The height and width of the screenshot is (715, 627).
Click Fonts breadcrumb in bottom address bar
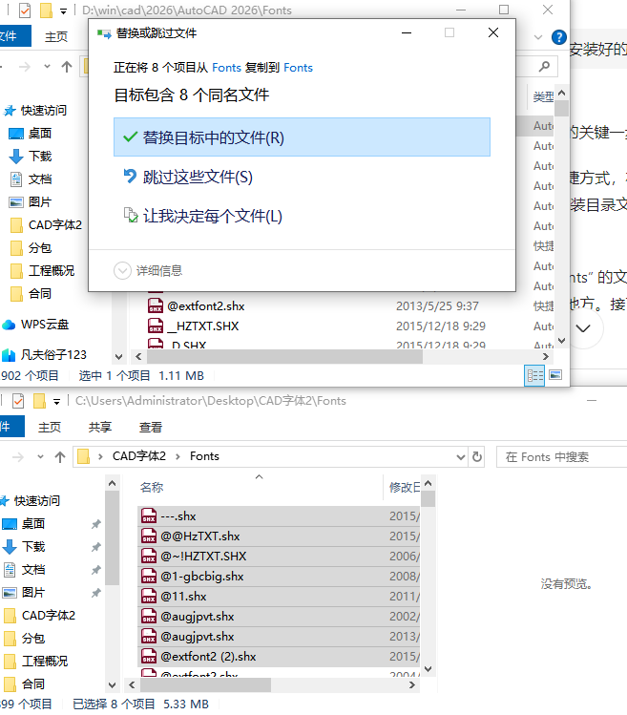pyautogui.click(x=204, y=456)
